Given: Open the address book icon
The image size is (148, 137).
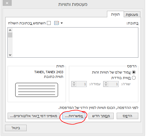Looking at the screenshot, I should (57, 23).
